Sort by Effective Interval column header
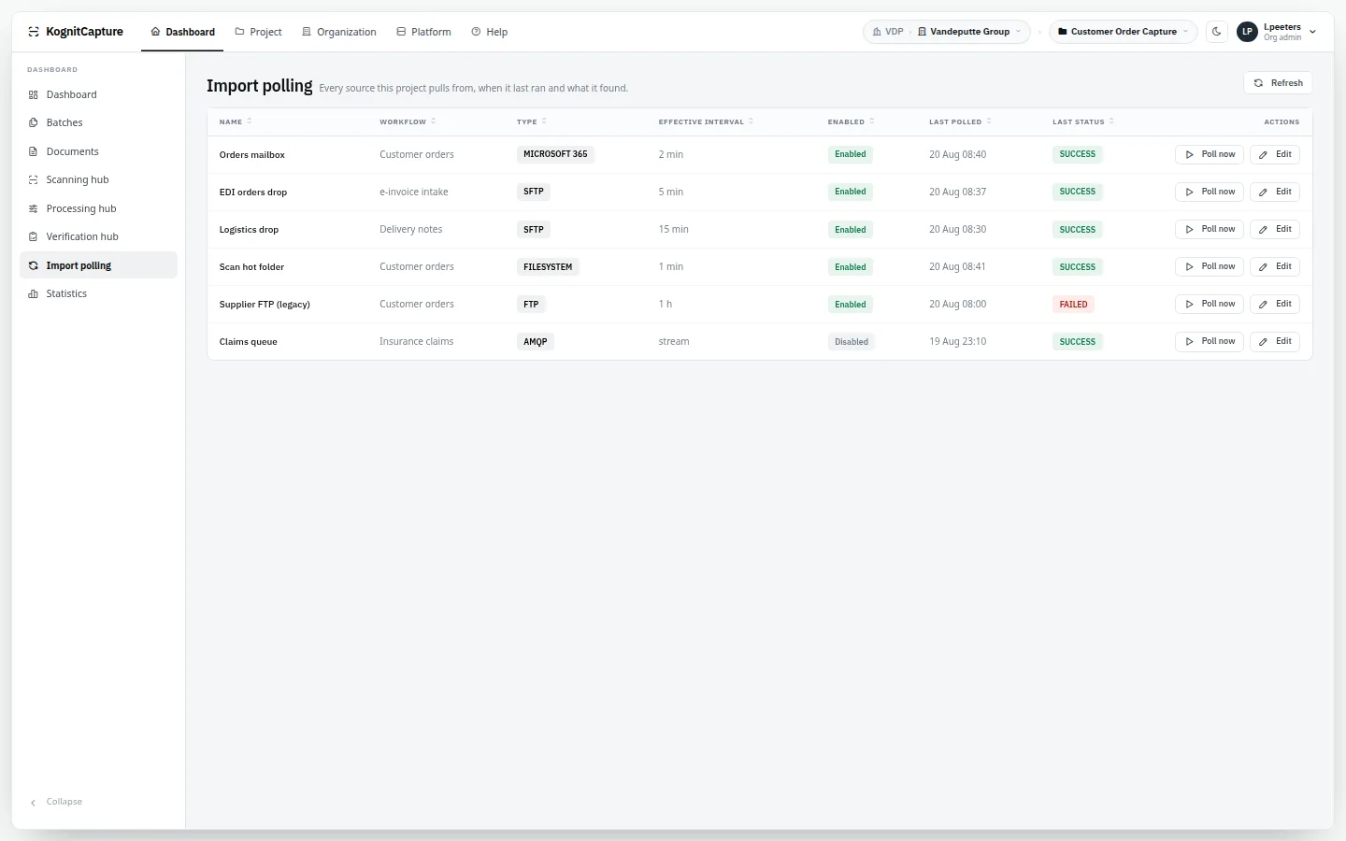This screenshot has height=841, width=1346. point(706,121)
